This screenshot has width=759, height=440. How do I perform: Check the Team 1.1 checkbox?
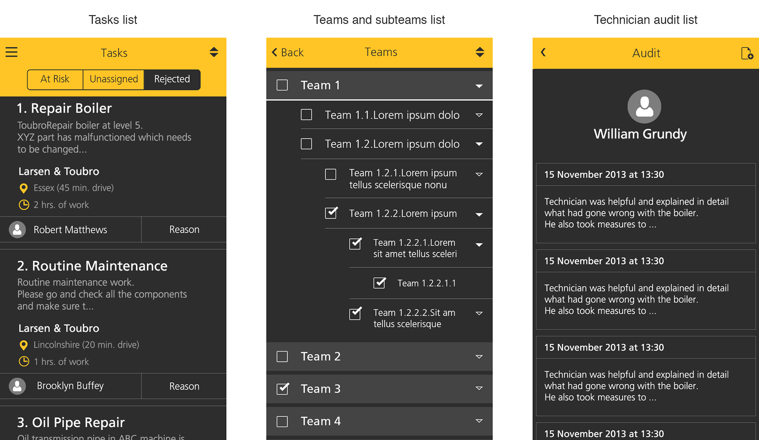coord(306,115)
